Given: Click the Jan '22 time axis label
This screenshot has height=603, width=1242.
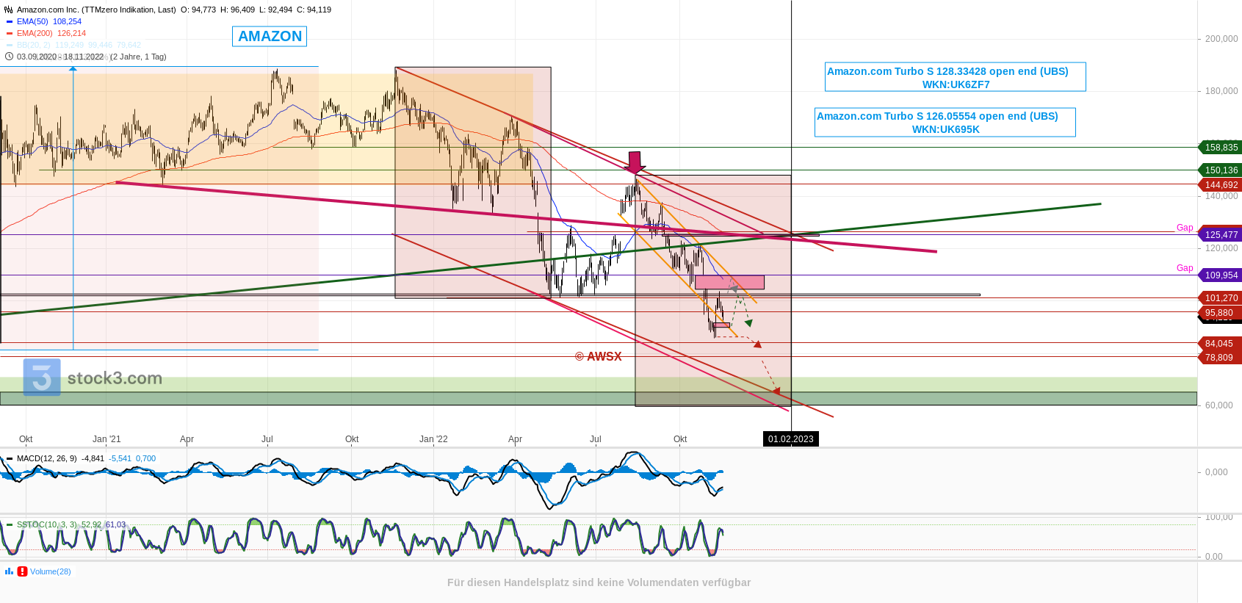Looking at the screenshot, I should click(433, 439).
